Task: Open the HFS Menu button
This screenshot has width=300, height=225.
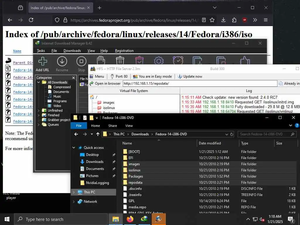Action: [x=97, y=76]
